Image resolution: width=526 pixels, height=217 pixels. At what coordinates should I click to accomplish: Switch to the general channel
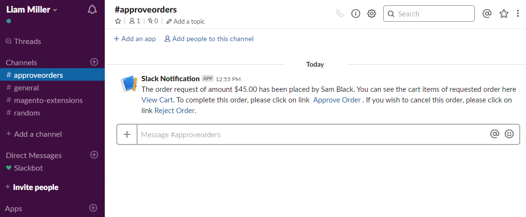point(26,88)
